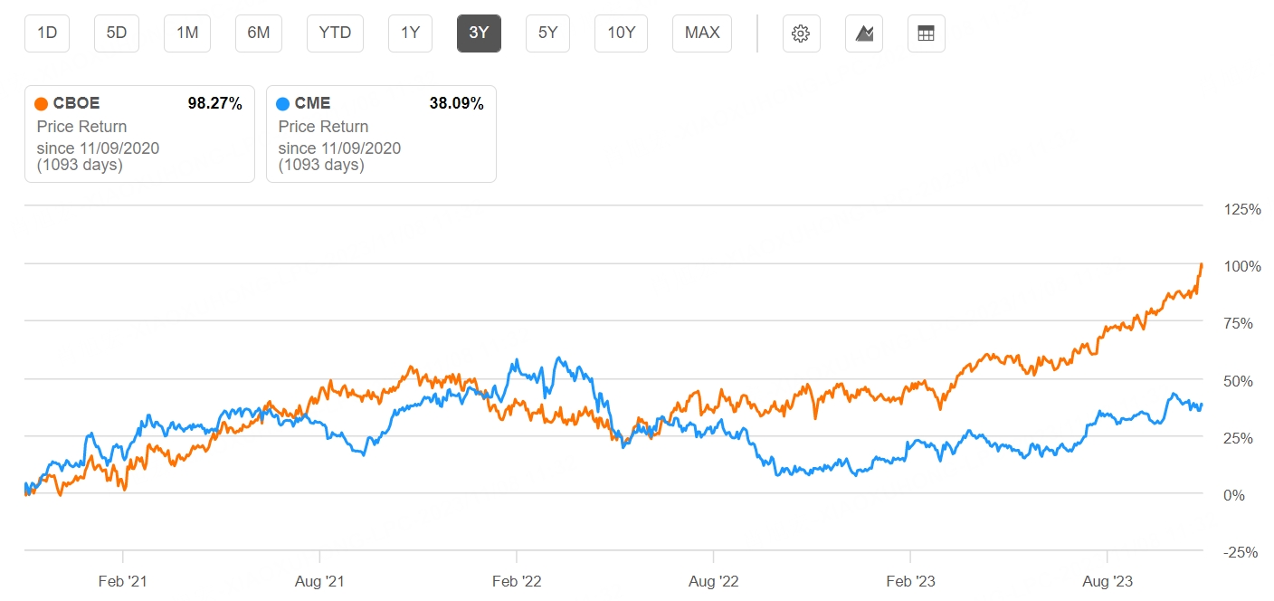
Task: Switch to the 6M view
Action: pos(258,33)
